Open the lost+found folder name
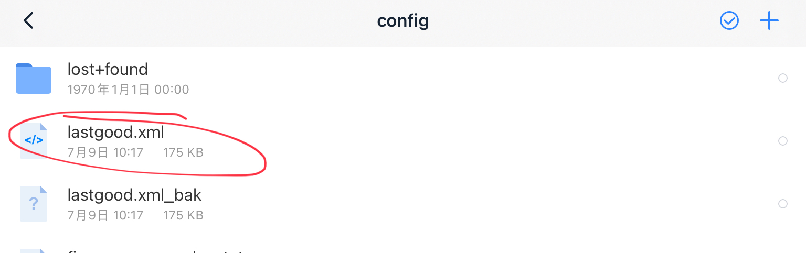The width and height of the screenshot is (806, 253). [108, 69]
